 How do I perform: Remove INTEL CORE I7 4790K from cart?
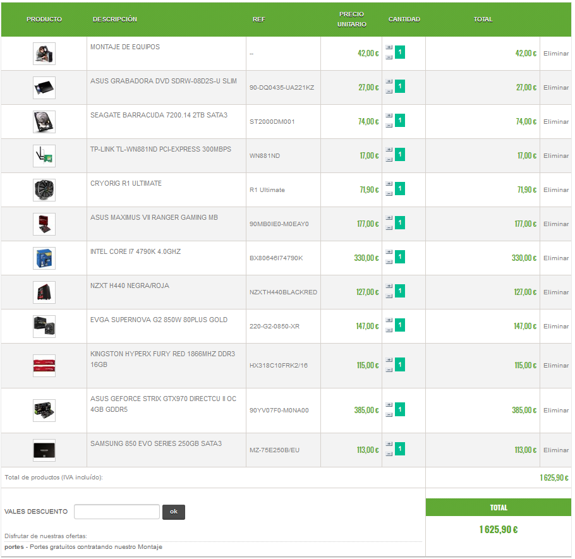(x=556, y=258)
